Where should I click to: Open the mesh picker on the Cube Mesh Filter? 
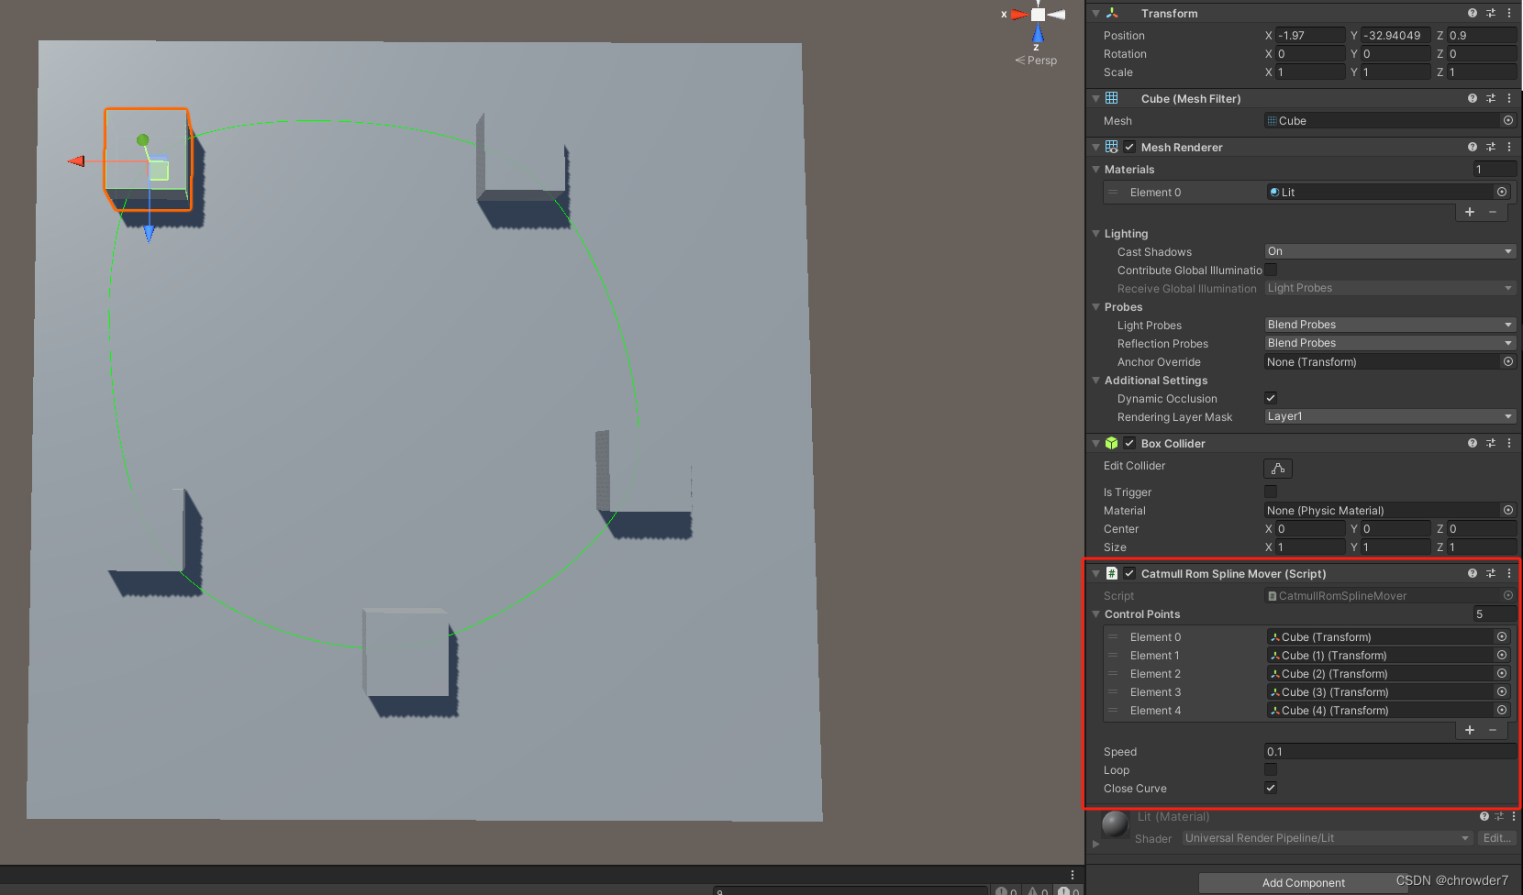pos(1507,120)
